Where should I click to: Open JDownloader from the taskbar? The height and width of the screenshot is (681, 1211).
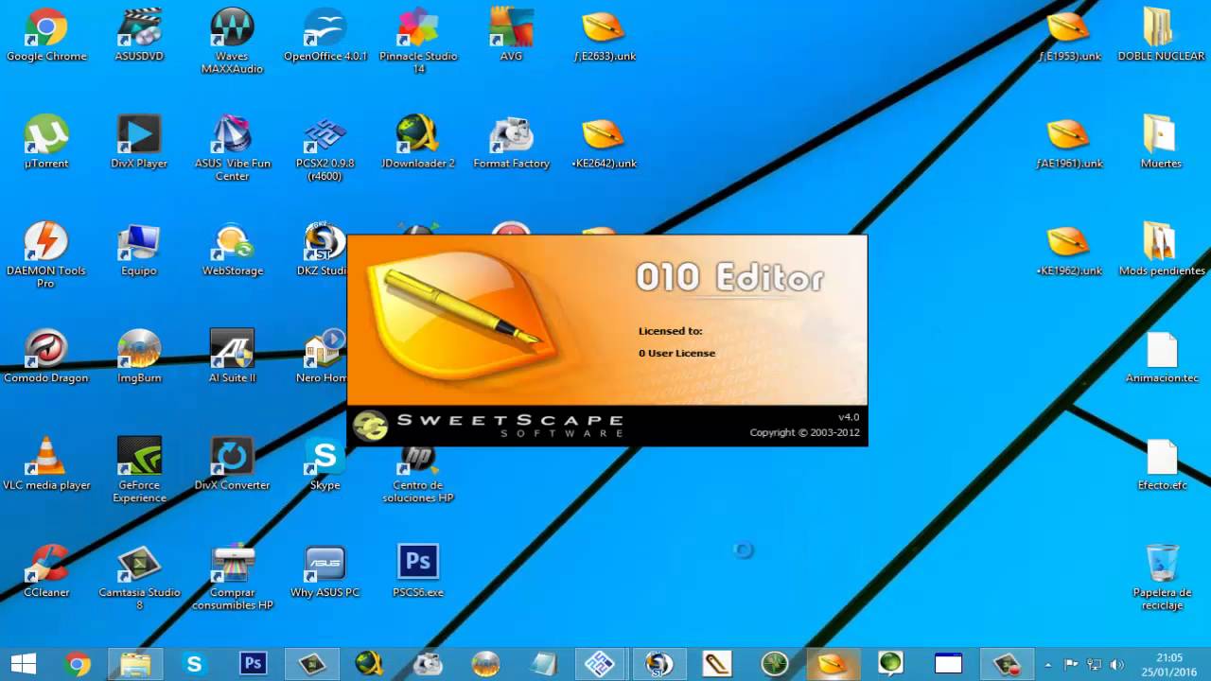(369, 664)
